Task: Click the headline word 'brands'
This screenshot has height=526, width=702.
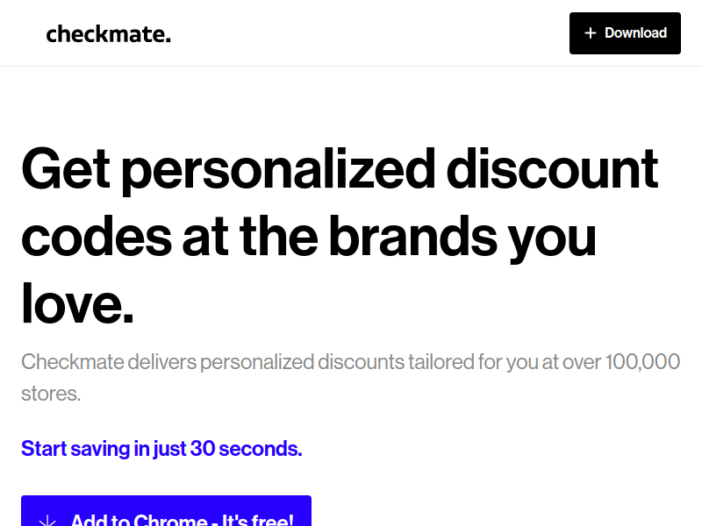Action: (x=412, y=236)
